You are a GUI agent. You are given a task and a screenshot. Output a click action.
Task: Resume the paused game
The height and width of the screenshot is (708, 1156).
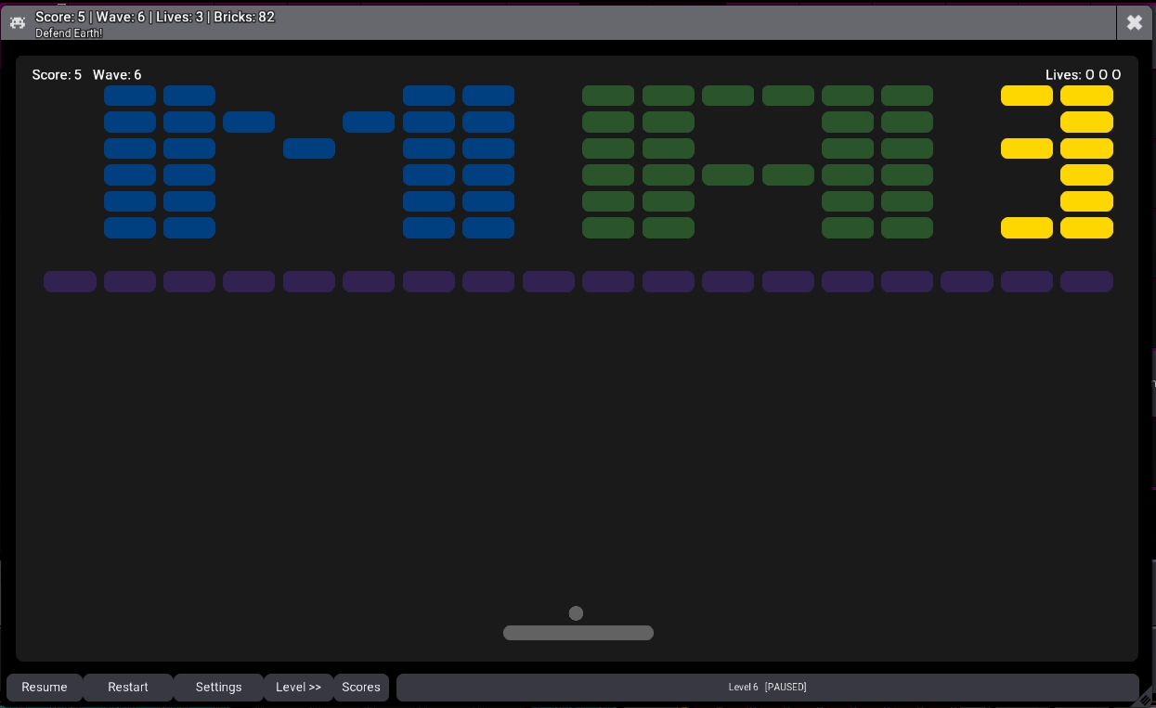click(x=44, y=687)
